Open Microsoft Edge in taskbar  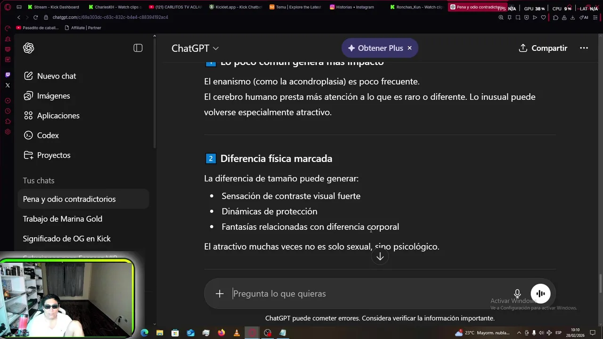click(x=145, y=333)
